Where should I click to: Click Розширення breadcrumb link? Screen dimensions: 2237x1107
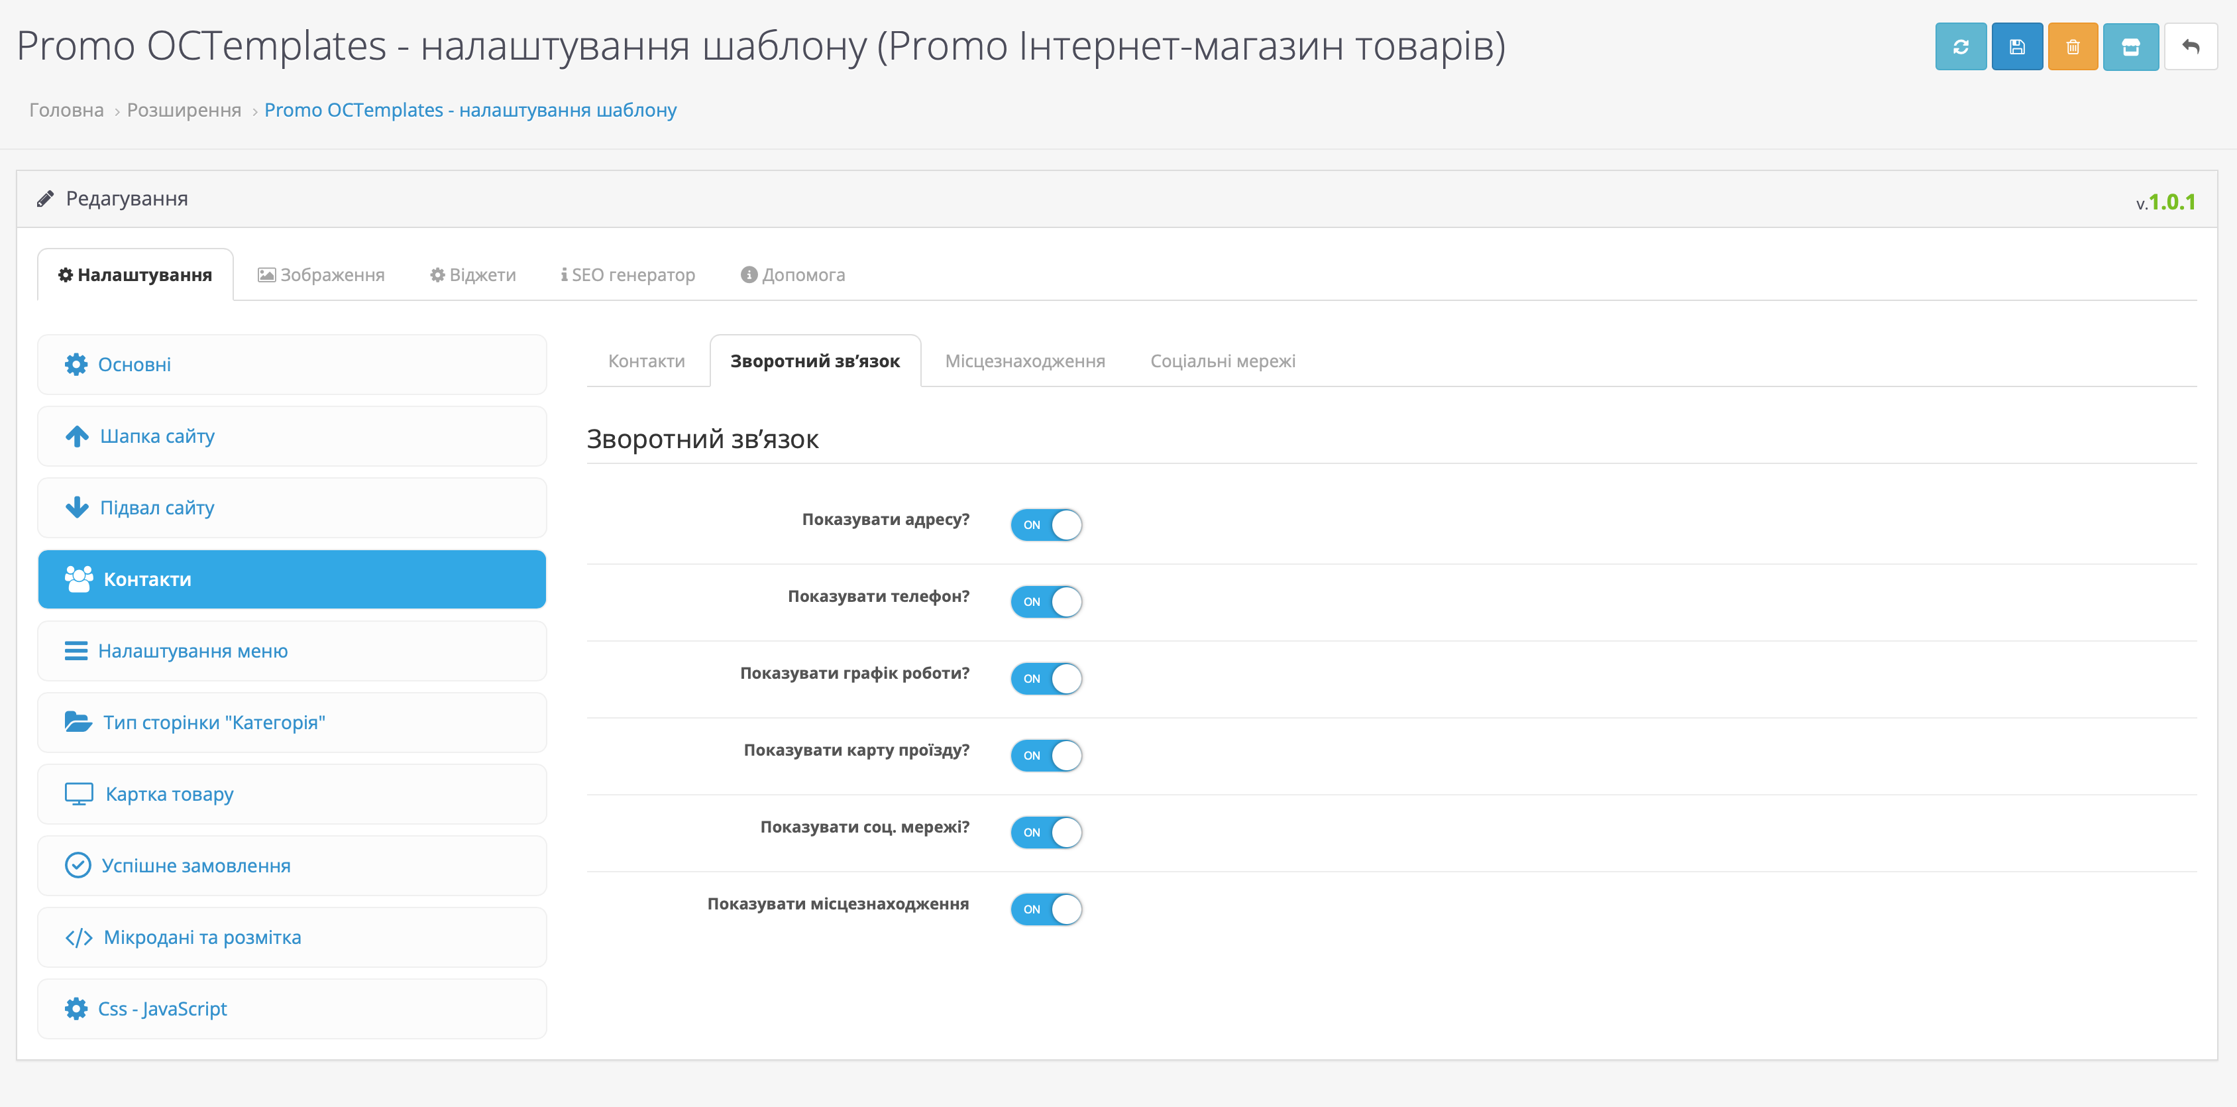coord(184,110)
